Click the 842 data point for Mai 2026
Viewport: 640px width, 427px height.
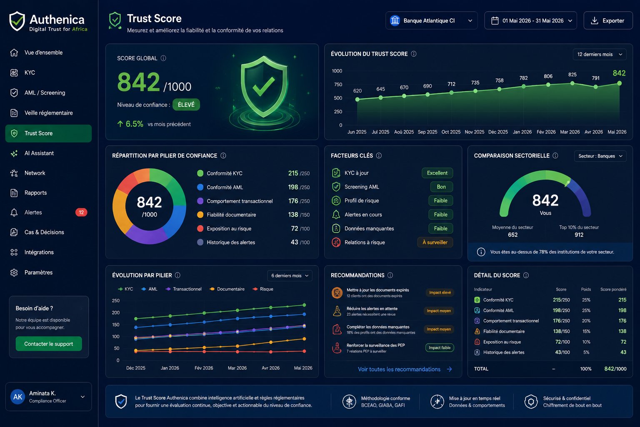[x=620, y=83]
